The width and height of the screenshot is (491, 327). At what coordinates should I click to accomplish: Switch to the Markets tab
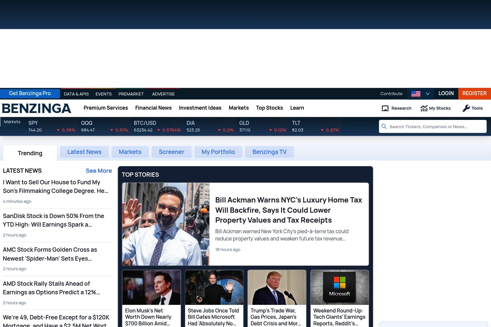pos(130,152)
